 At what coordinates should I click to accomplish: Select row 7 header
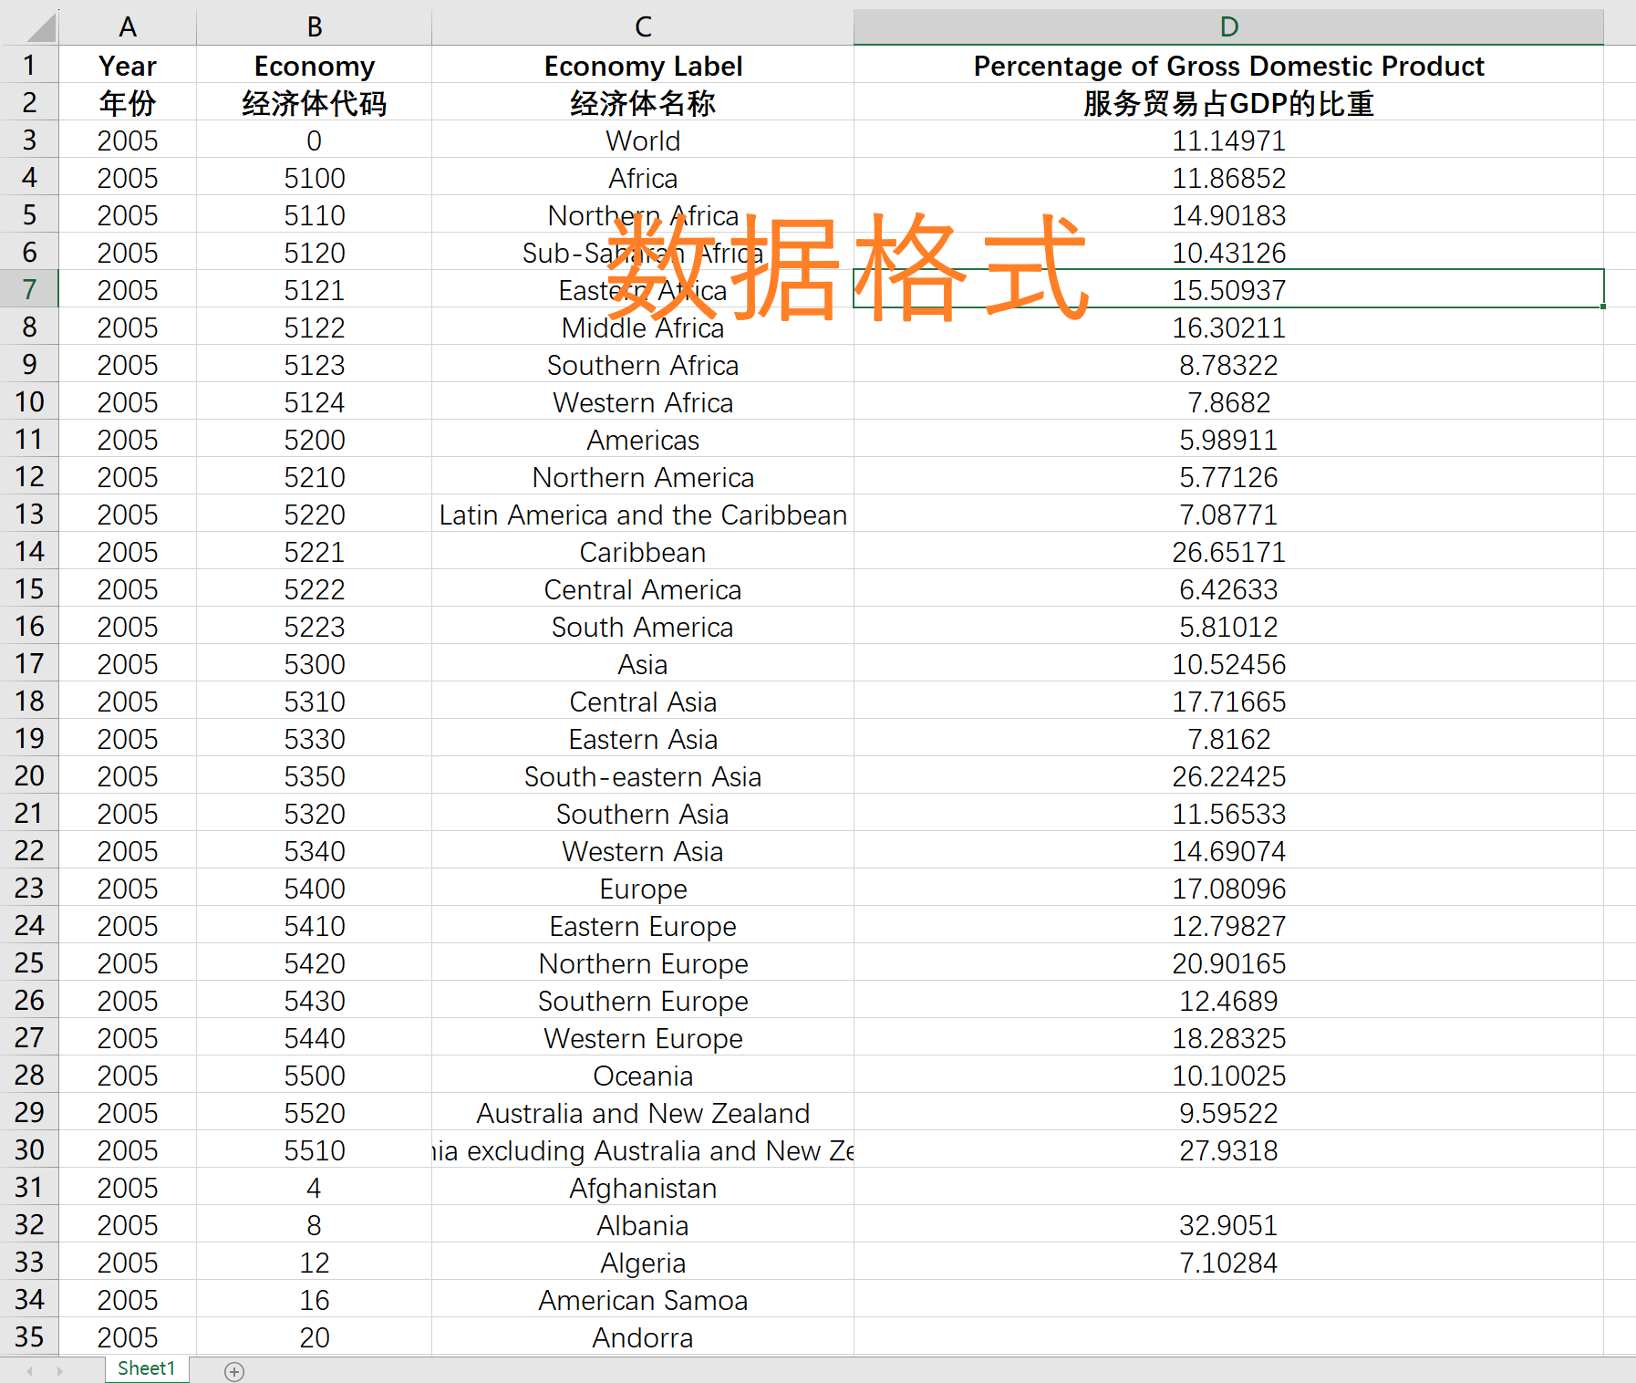tap(29, 289)
